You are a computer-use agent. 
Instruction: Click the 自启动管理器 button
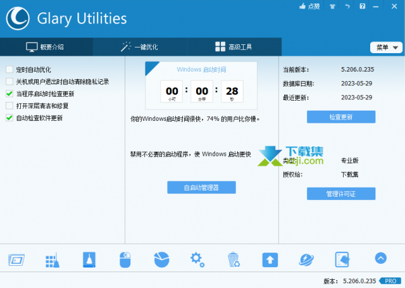point(201,187)
